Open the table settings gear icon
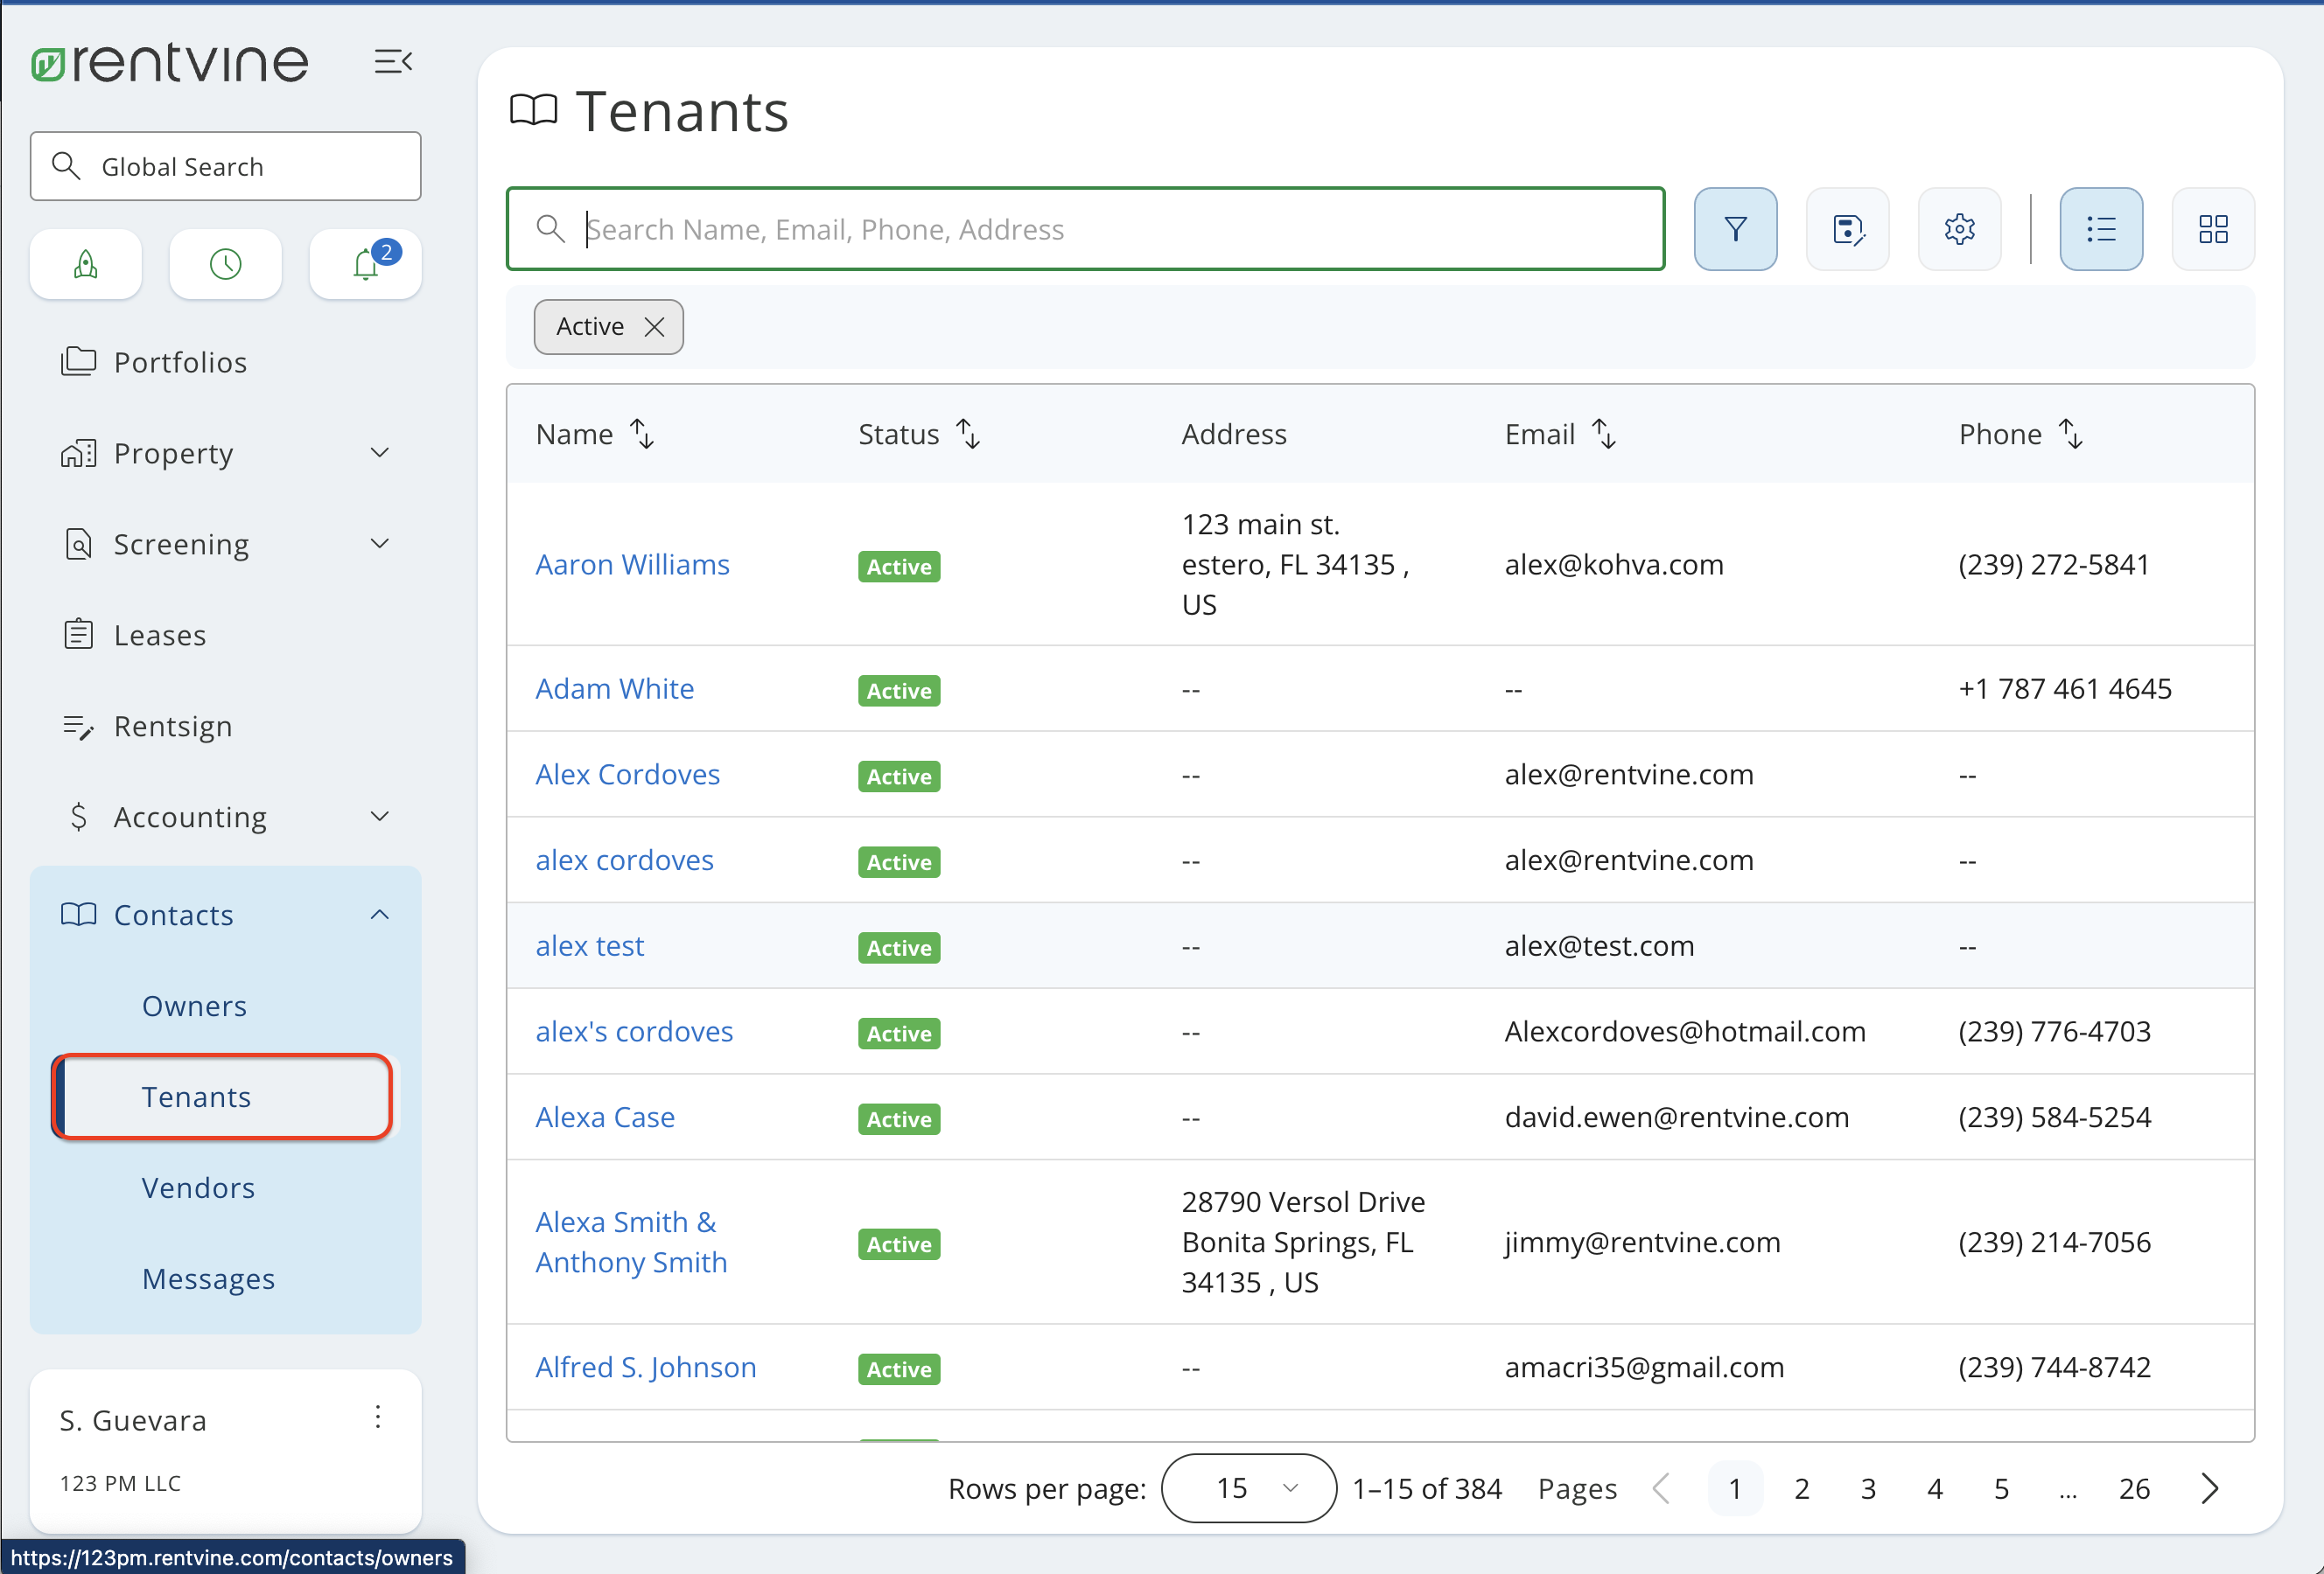2324x1574 pixels. point(1959,228)
